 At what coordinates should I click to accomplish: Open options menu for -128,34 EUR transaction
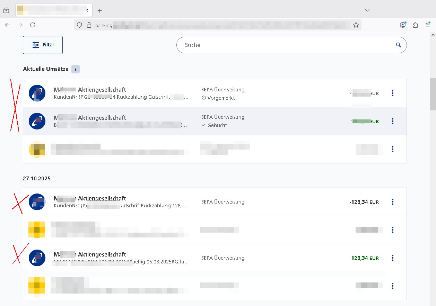tap(392, 202)
